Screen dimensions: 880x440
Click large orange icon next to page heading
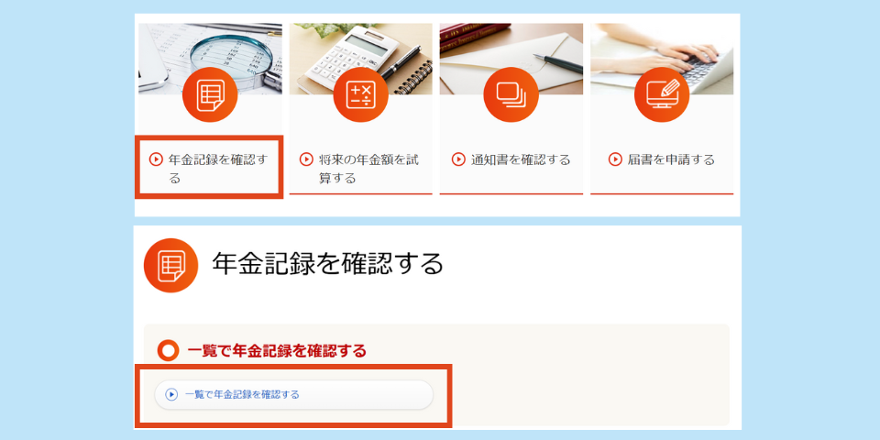pos(170,266)
